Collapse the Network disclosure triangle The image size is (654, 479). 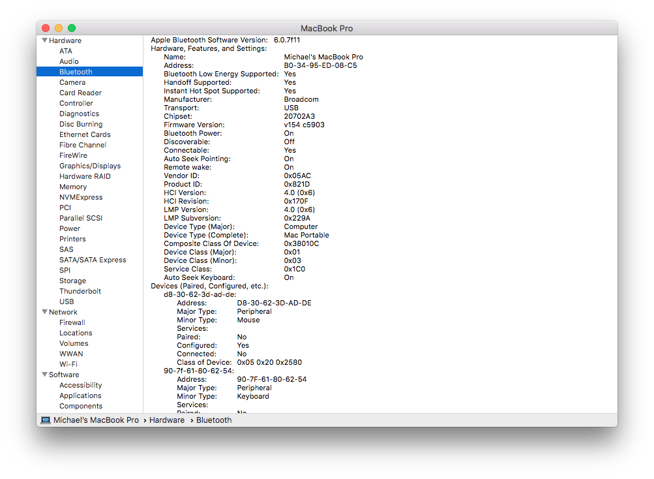[x=44, y=312]
